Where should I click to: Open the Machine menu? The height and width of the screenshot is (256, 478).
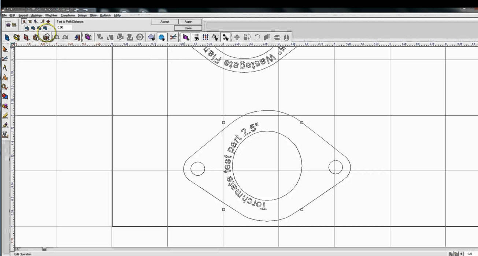click(51, 15)
